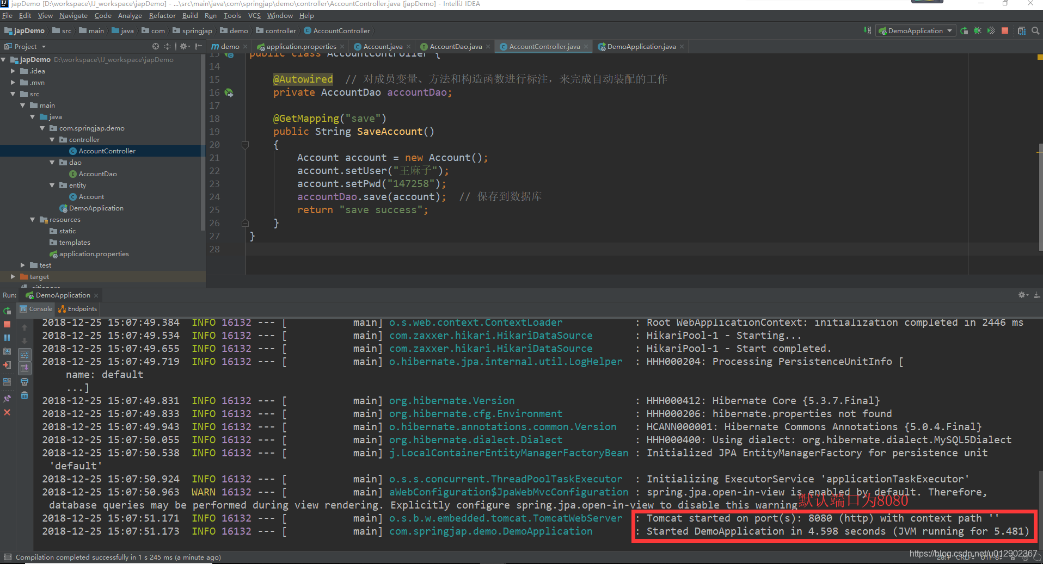Pause output in the Run panel

[x=7, y=338]
